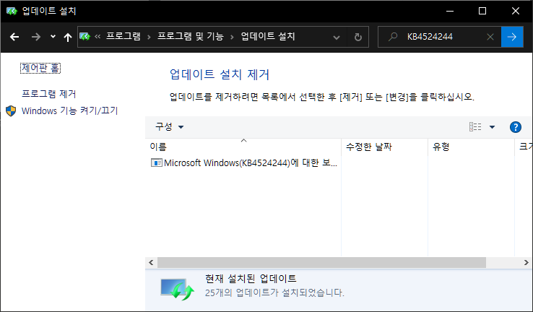Click the 업데이트 설치 title bar icon

(12, 12)
